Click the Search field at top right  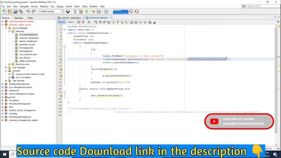pos(262,6)
